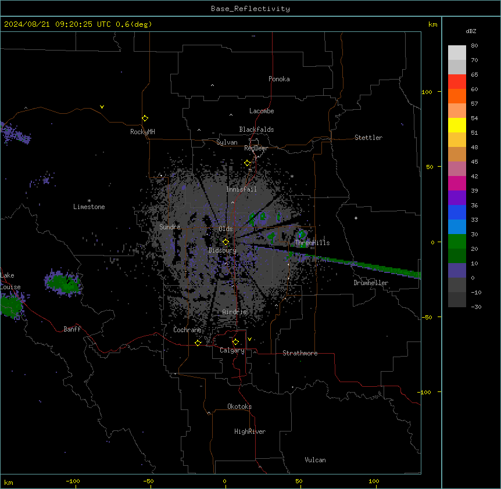Click the Ponoka city label
The height and width of the screenshot is (489, 501).
(279, 79)
